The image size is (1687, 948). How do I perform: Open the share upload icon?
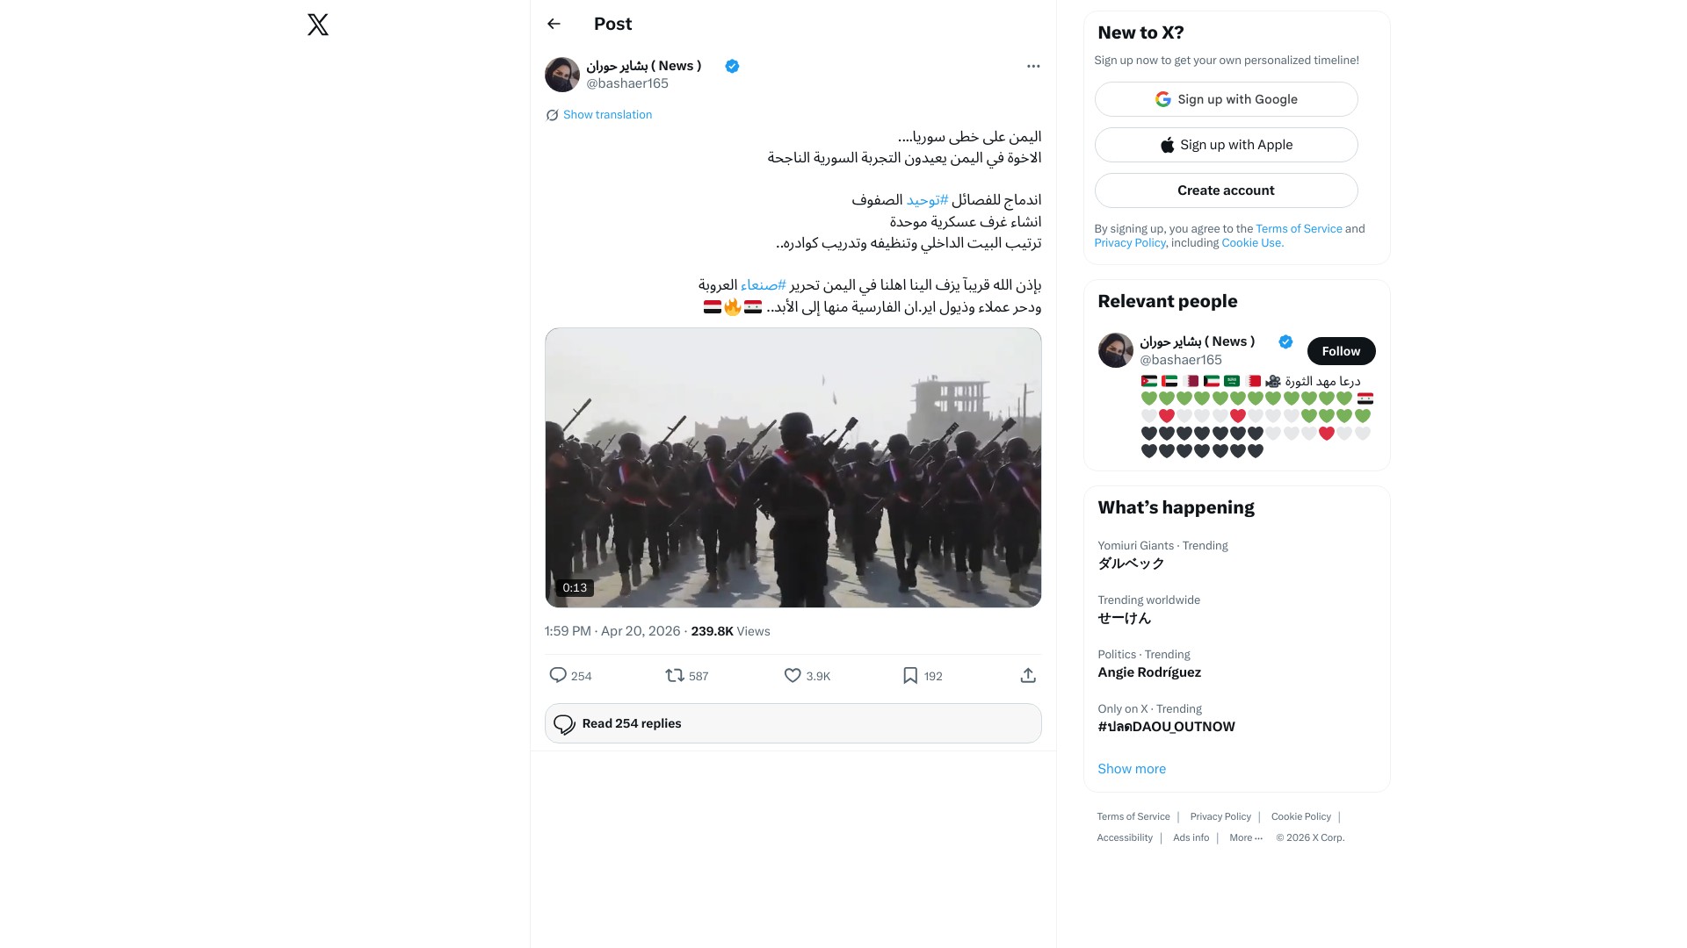point(1028,675)
